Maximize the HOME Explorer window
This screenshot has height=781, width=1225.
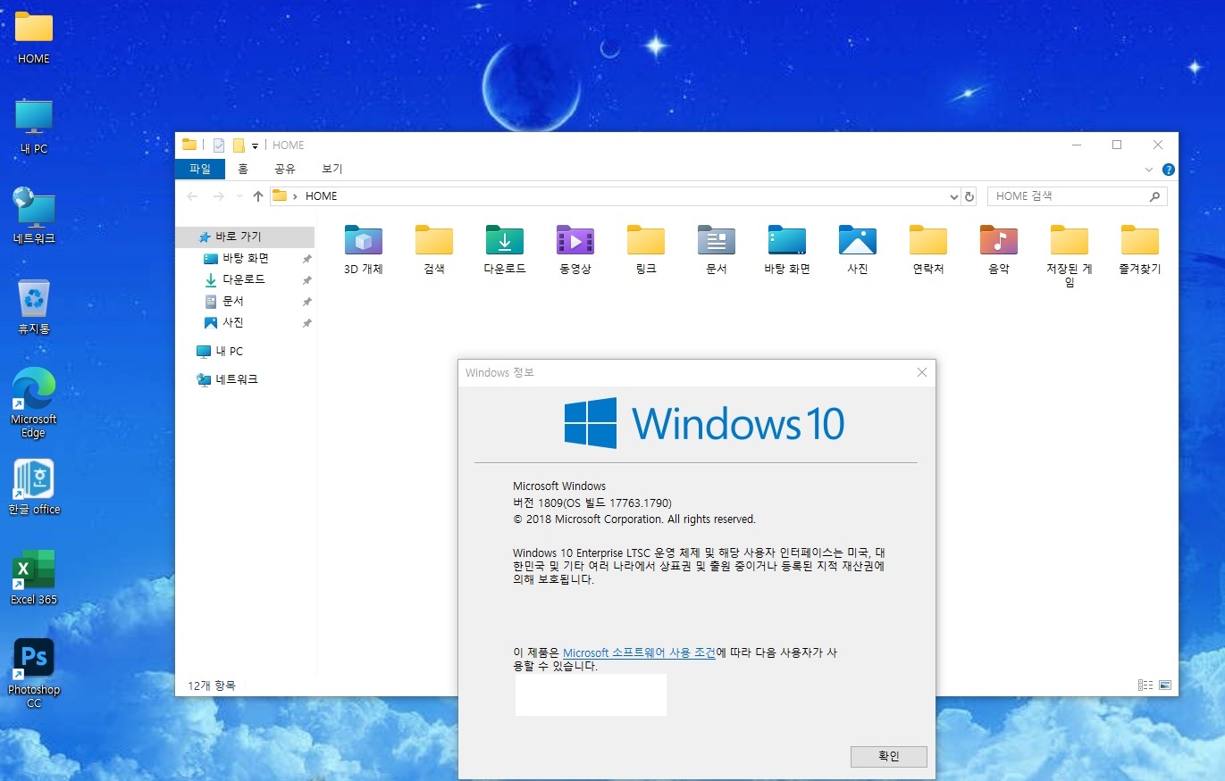point(1117,145)
